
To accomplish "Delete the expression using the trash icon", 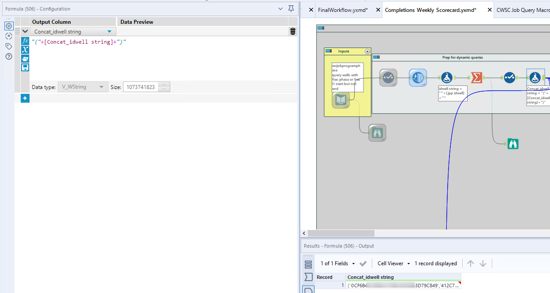I will (x=292, y=31).
